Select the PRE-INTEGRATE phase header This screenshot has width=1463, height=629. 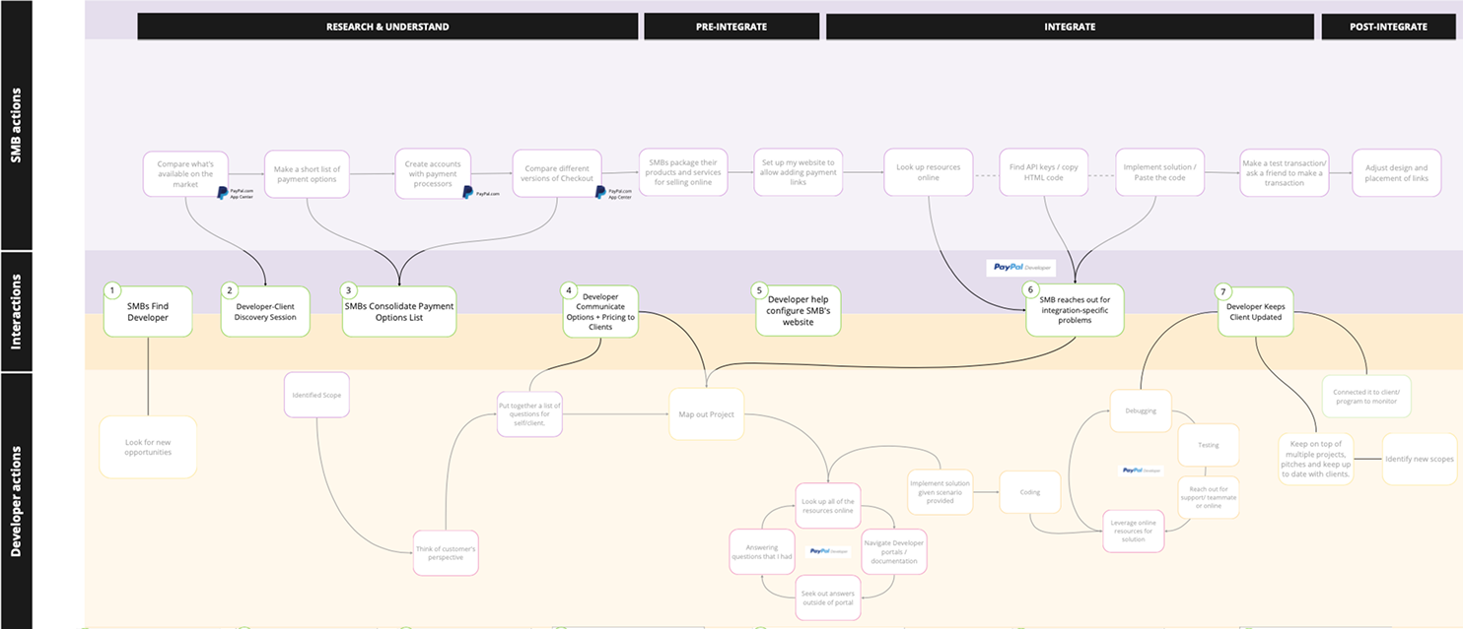[731, 27]
